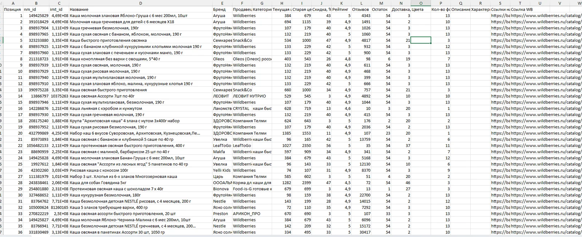Click the 'Цвета' header cell
Image resolution: width=582 pixels, height=237 pixels.
[x=421, y=9]
